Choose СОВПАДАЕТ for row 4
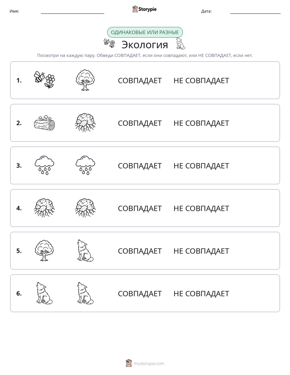Image resolution: width=290 pixels, height=375 pixels. pos(140,208)
